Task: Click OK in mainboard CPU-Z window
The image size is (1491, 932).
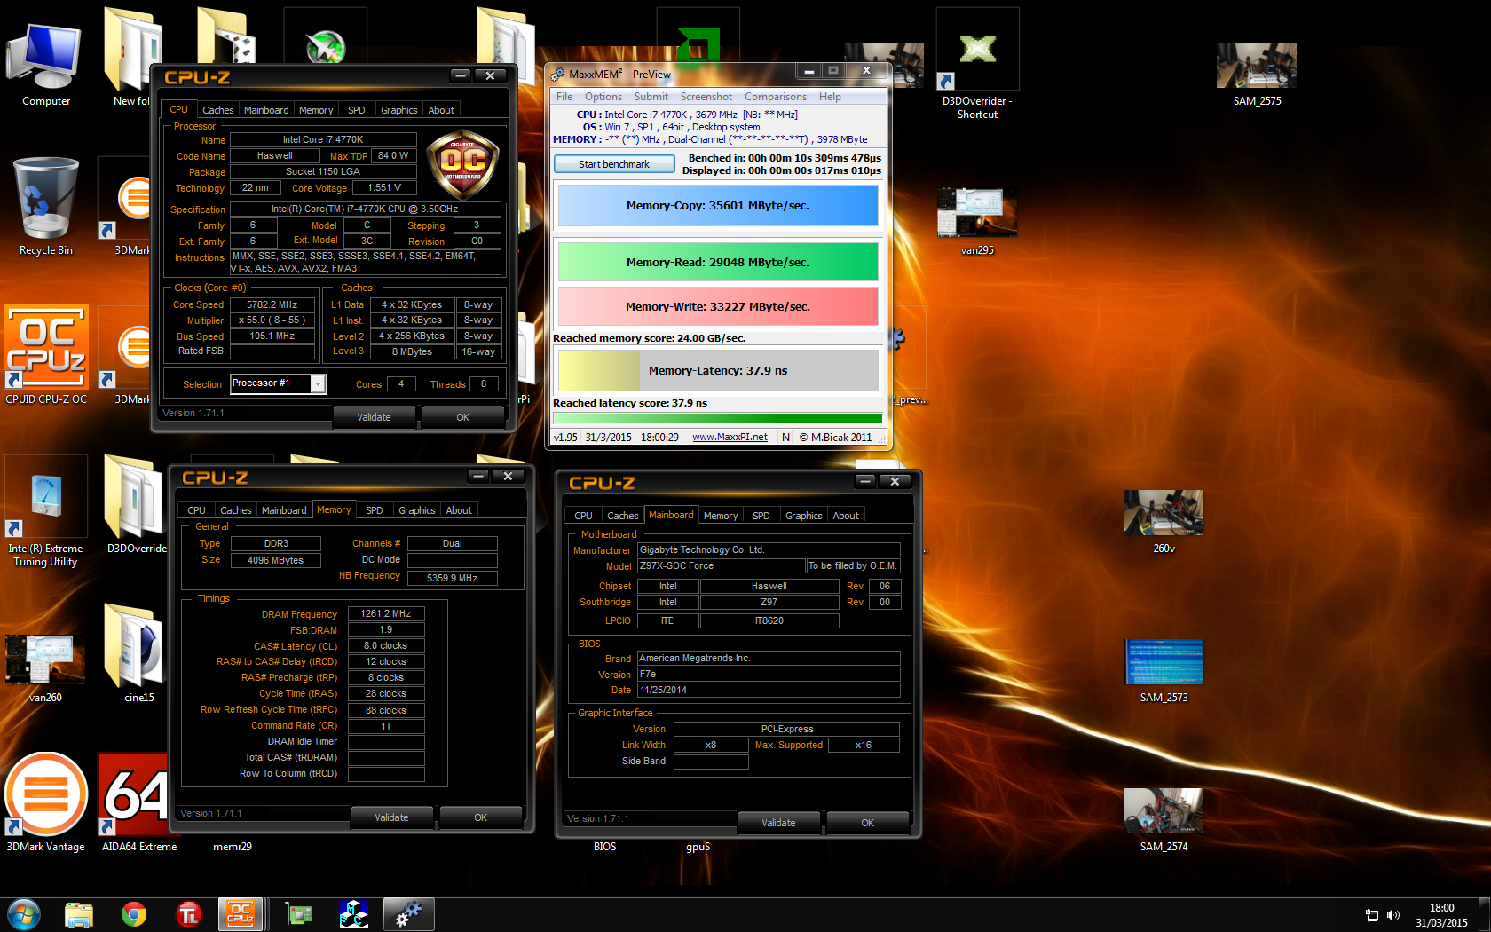Action: 867,823
